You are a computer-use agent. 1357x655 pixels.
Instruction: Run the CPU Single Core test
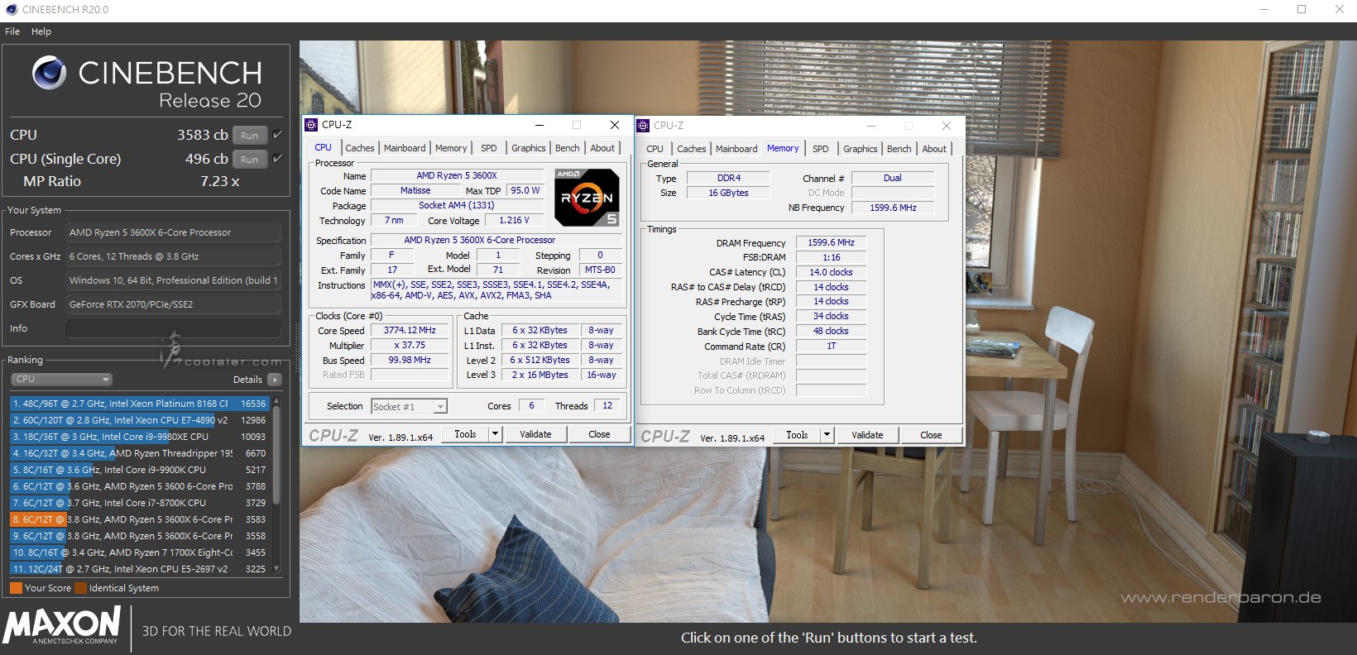tap(250, 159)
